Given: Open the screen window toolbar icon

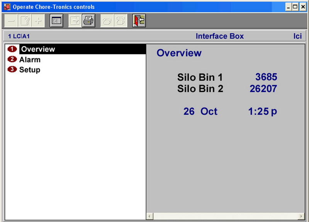Looking at the screenshot, I should [x=56, y=21].
